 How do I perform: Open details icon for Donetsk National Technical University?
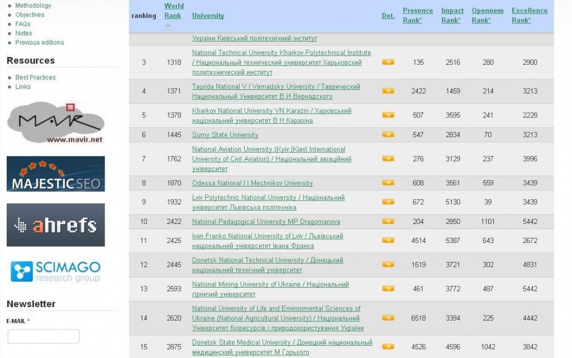[x=388, y=264]
